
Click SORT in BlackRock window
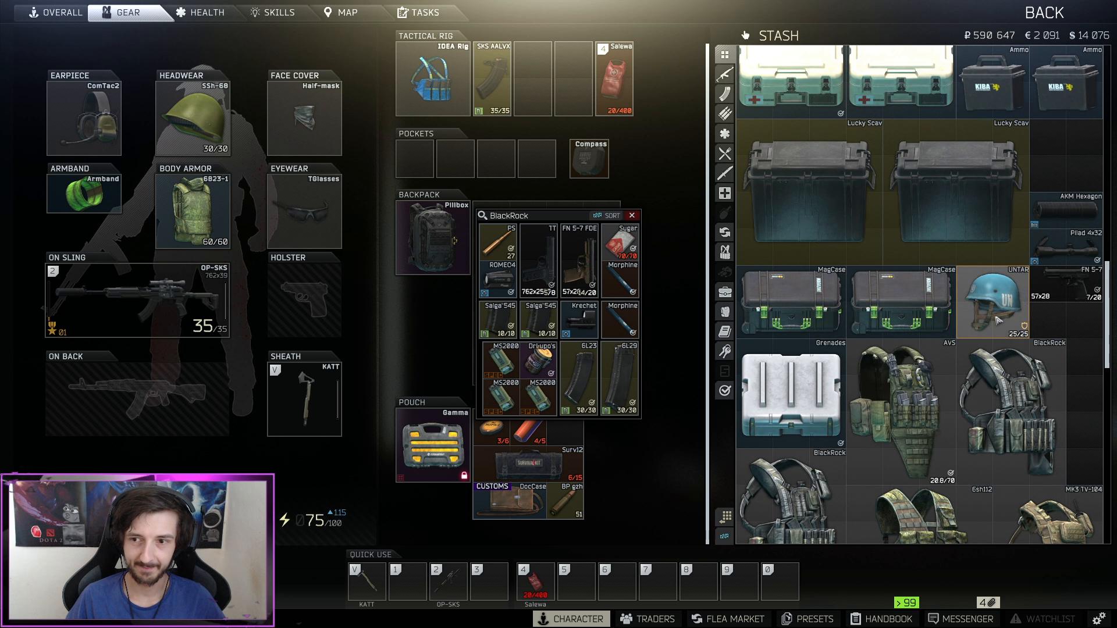607,215
